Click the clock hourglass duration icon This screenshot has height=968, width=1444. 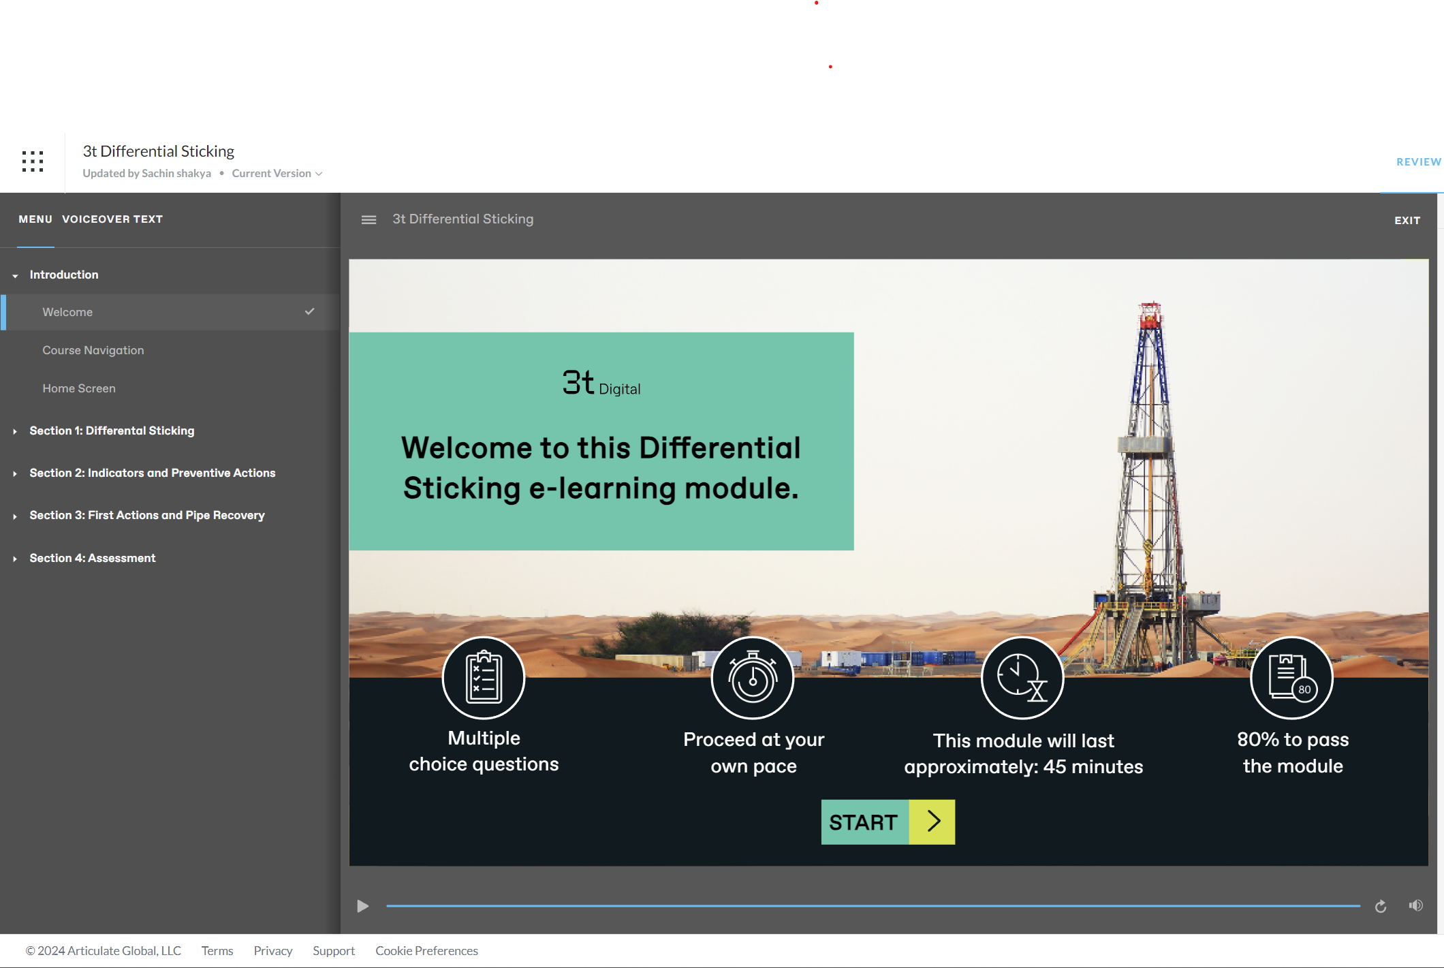1022,678
